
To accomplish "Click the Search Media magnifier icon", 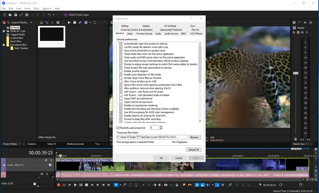I will pyautogui.click(x=95, y=23).
